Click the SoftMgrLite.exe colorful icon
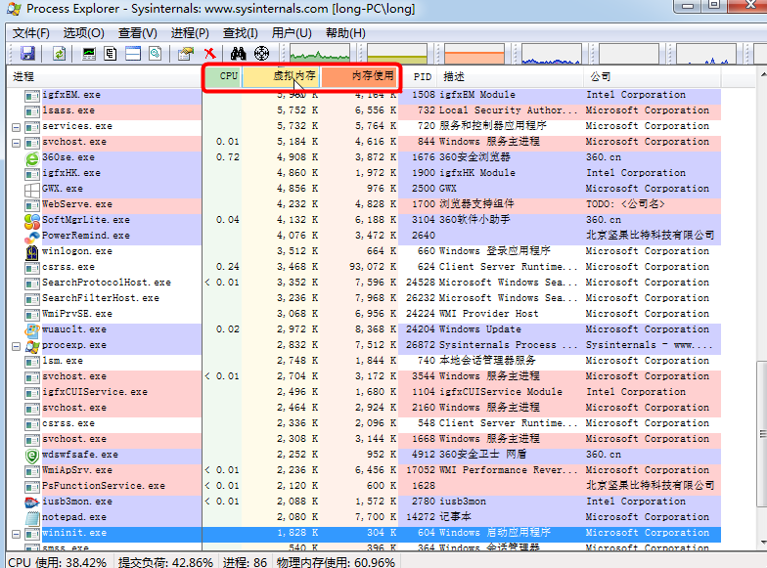Viewport: 767px width, 568px height. (32, 221)
